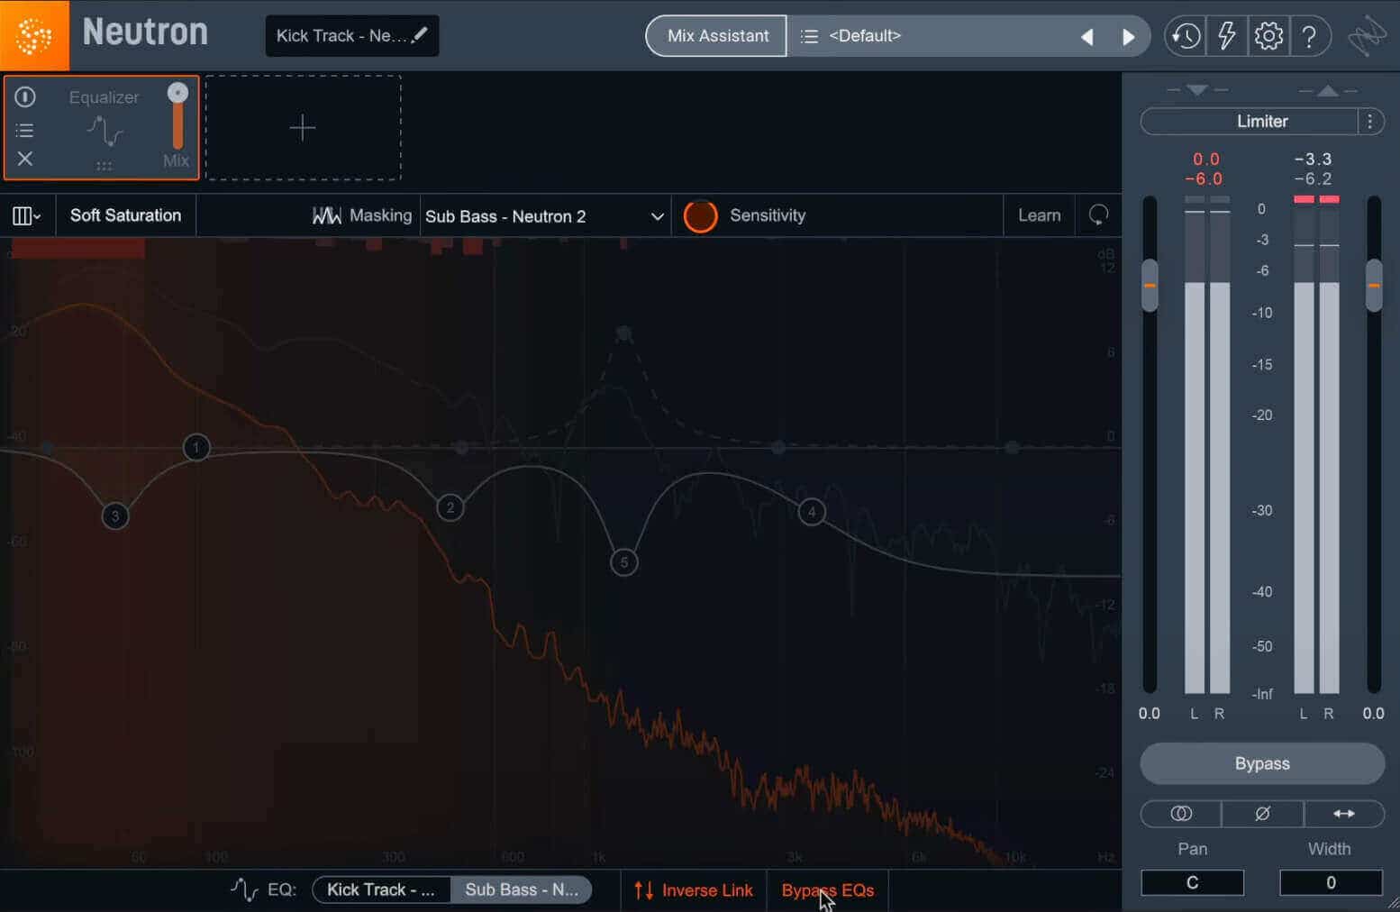Open settings gear icon

click(1268, 36)
